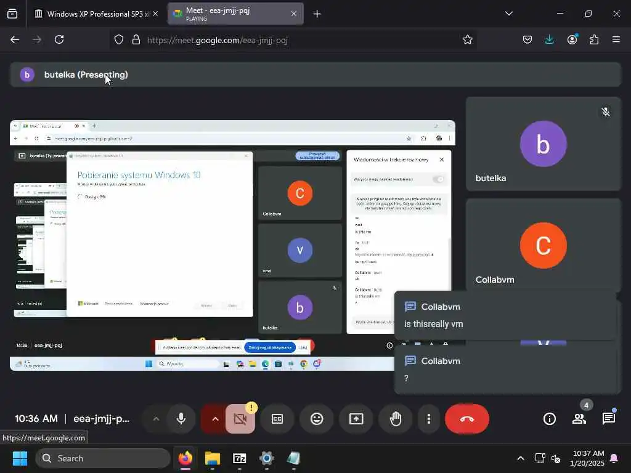Open Firefox account profile icon
The width and height of the screenshot is (631, 473).
point(572,39)
